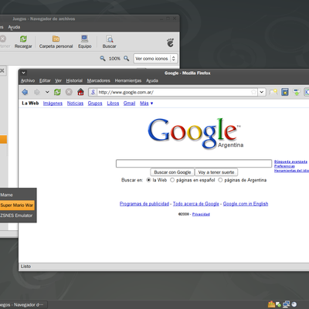Open the Archivo menu in Firefox
This screenshot has width=309, height=309.
pos(28,81)
